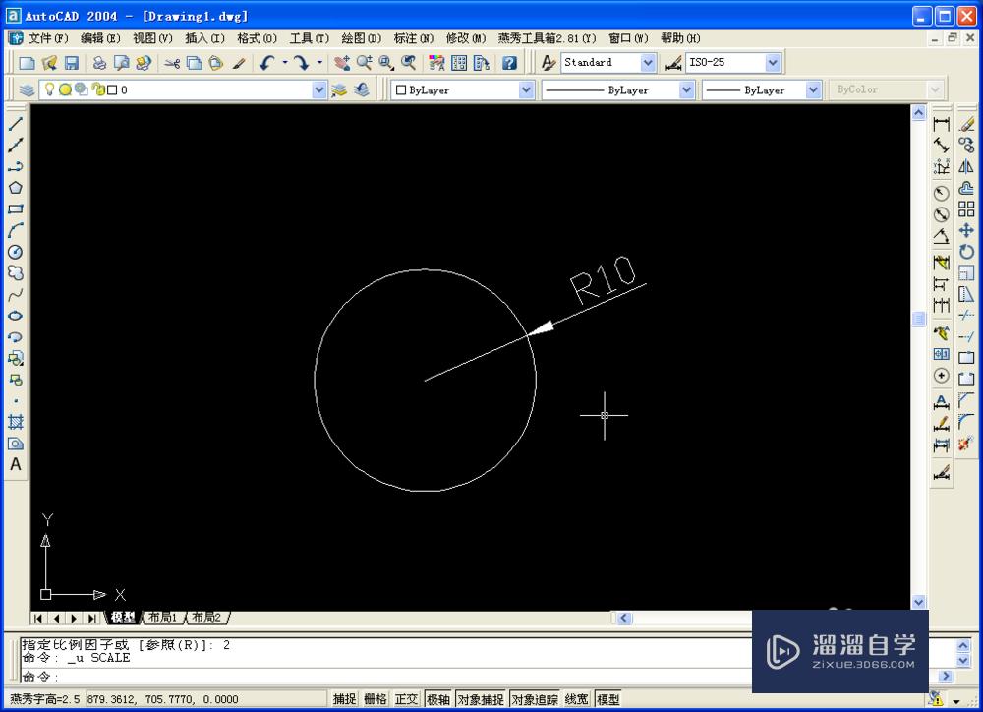The image size is (983, 712).
Task: Click the Help question mark button
Action: point(509,62)
